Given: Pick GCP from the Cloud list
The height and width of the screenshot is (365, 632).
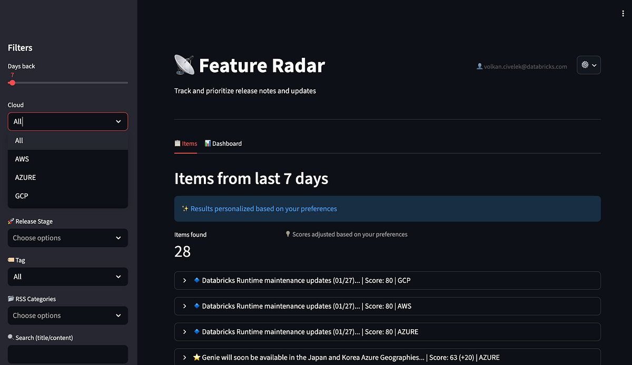Looking at the screenshot, I should (68, 196).
